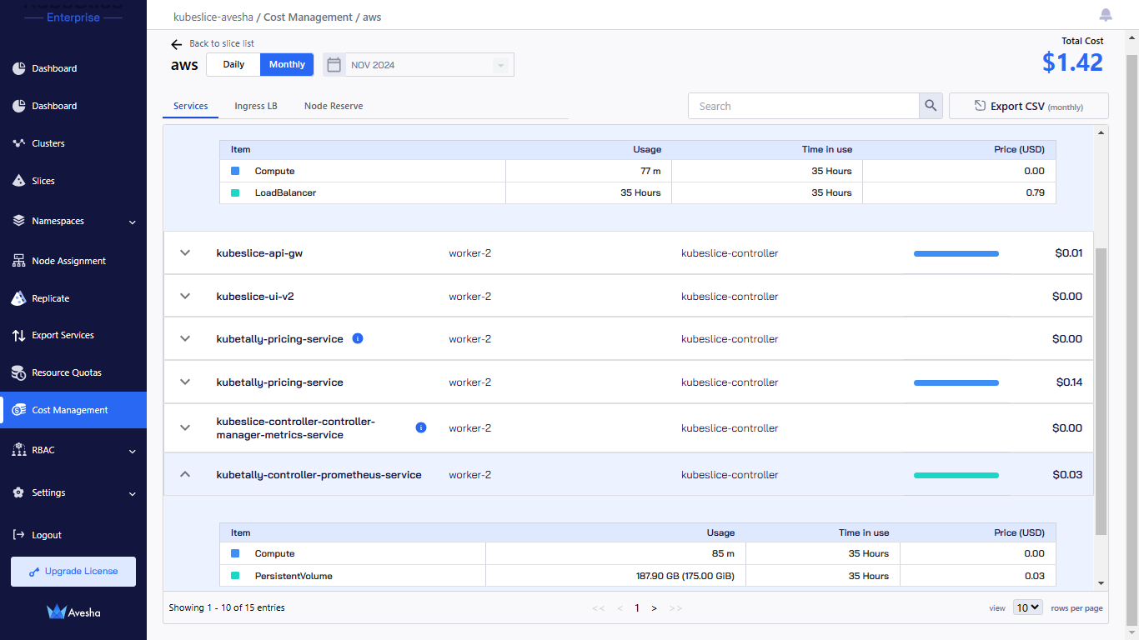Click the table scrollbar down arrow

point(1101,583)
